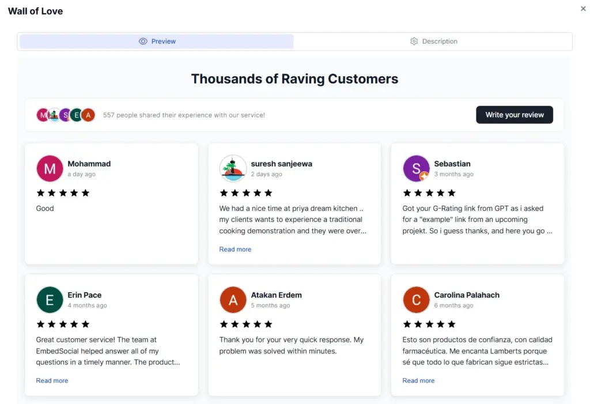Open the Description tab

pos(433,41)
